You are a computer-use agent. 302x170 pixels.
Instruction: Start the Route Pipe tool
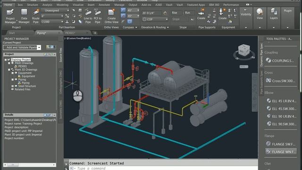(36, 16)
